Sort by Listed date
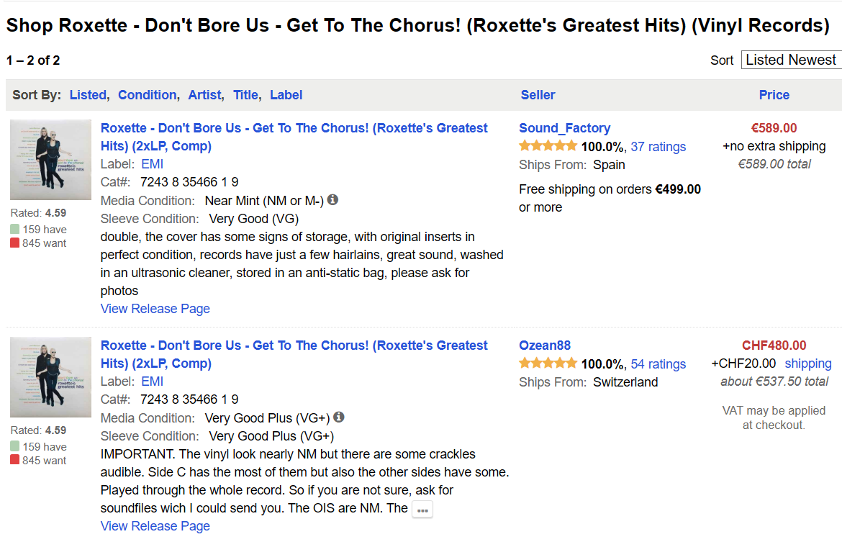 coord(87,95)
